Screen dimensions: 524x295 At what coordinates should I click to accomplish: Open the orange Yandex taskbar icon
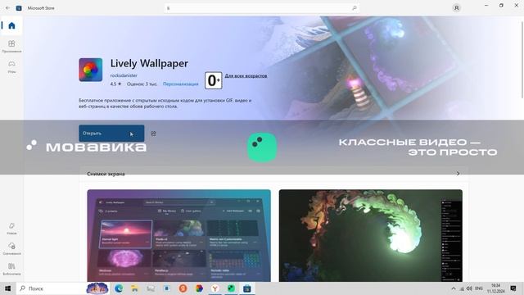pyautogui.click(x=183, y=288)
